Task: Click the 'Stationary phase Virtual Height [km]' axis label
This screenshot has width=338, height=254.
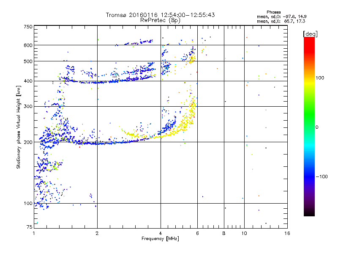Action: tap(18, 127)
